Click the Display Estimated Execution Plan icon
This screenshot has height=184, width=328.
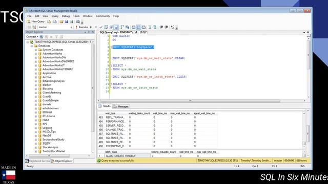pos(106,27)
